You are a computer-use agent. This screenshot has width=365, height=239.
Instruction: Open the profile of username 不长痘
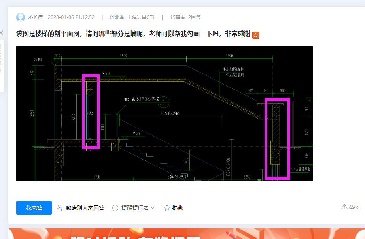point(36,17)
